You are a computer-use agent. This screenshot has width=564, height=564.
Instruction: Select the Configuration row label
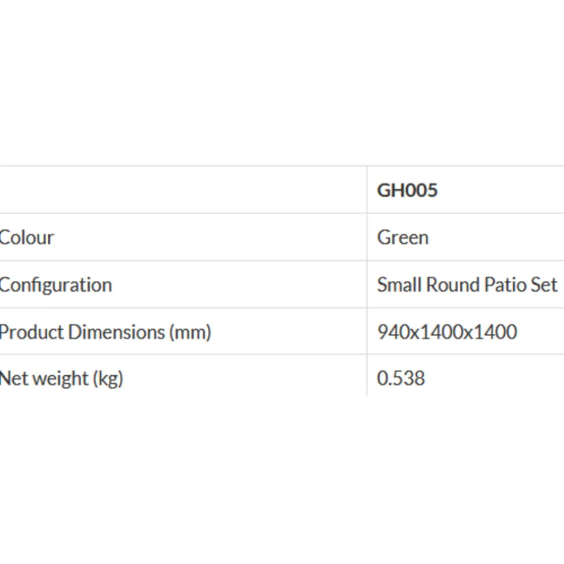56,285
